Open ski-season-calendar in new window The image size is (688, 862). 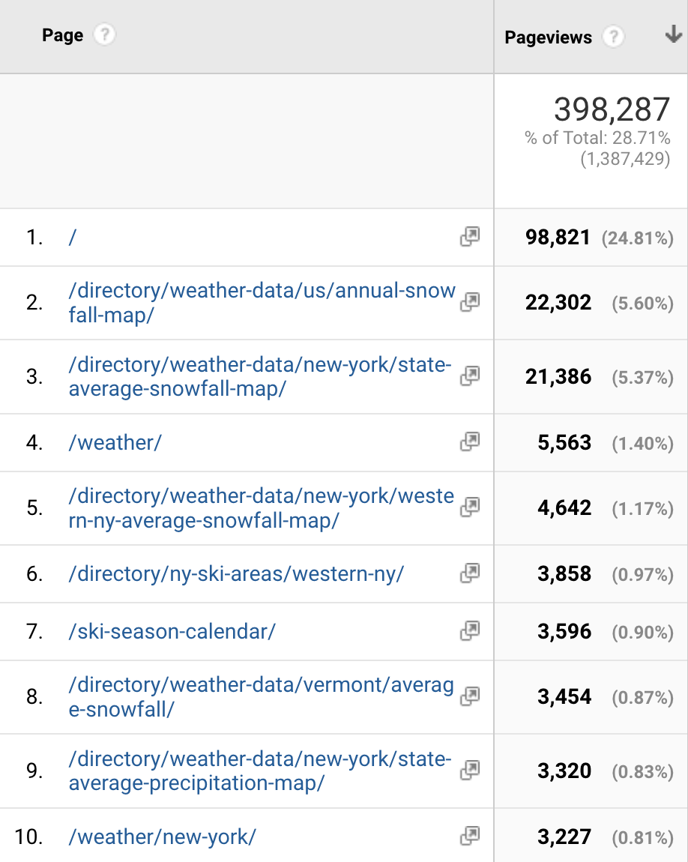pos(469,631)
